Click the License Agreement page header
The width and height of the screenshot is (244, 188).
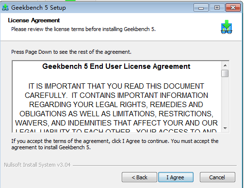(34, 20)
